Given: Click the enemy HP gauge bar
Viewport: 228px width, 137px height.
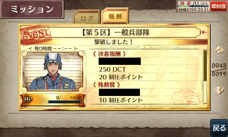Looking at the screenshot, I should (65, 102).
